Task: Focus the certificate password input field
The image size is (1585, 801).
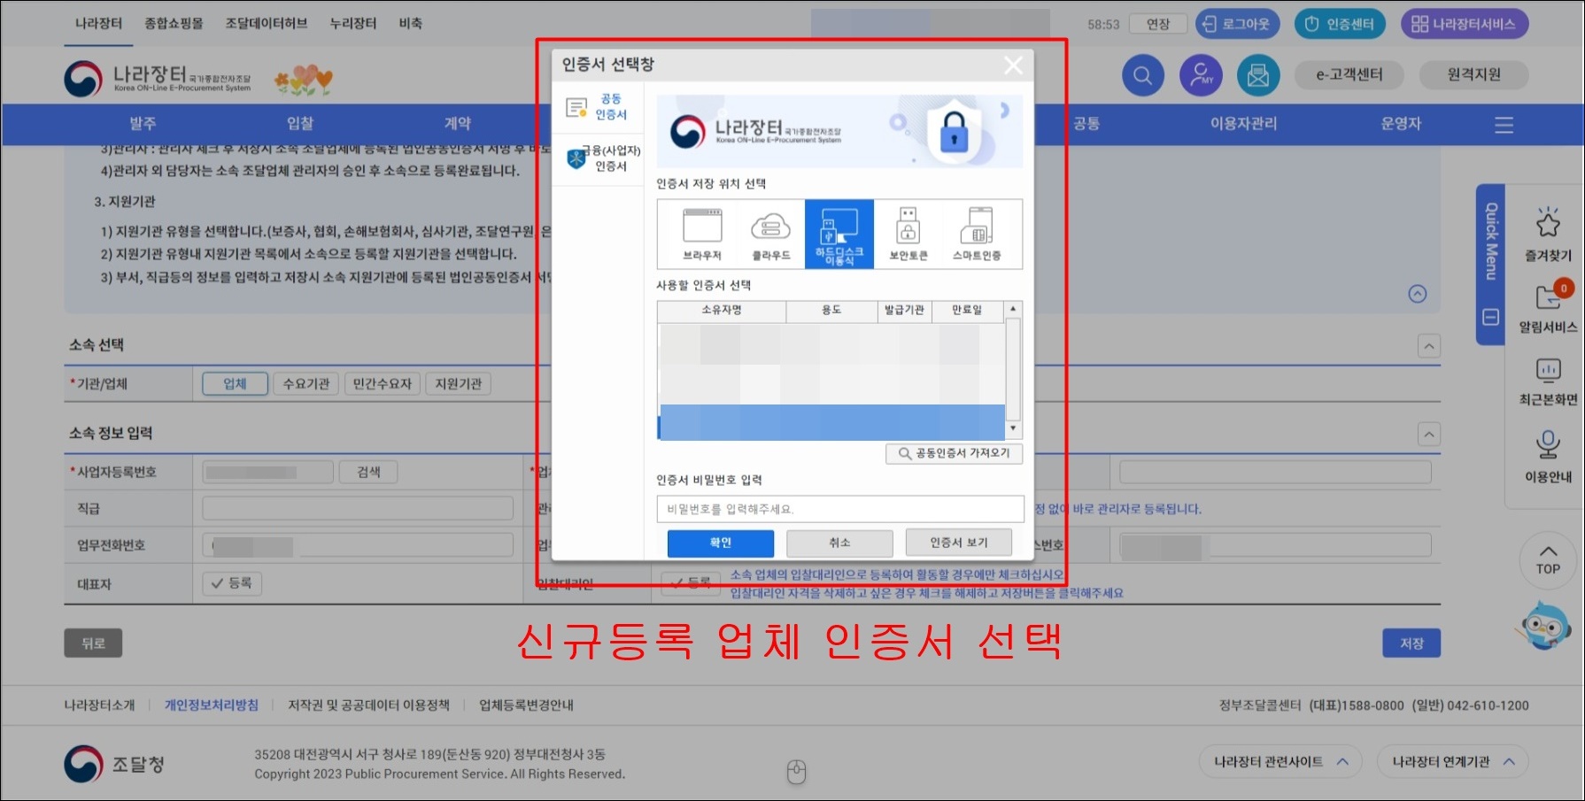Action: (x=839, y=509)
